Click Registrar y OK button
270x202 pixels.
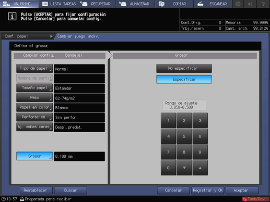(208, 191)
